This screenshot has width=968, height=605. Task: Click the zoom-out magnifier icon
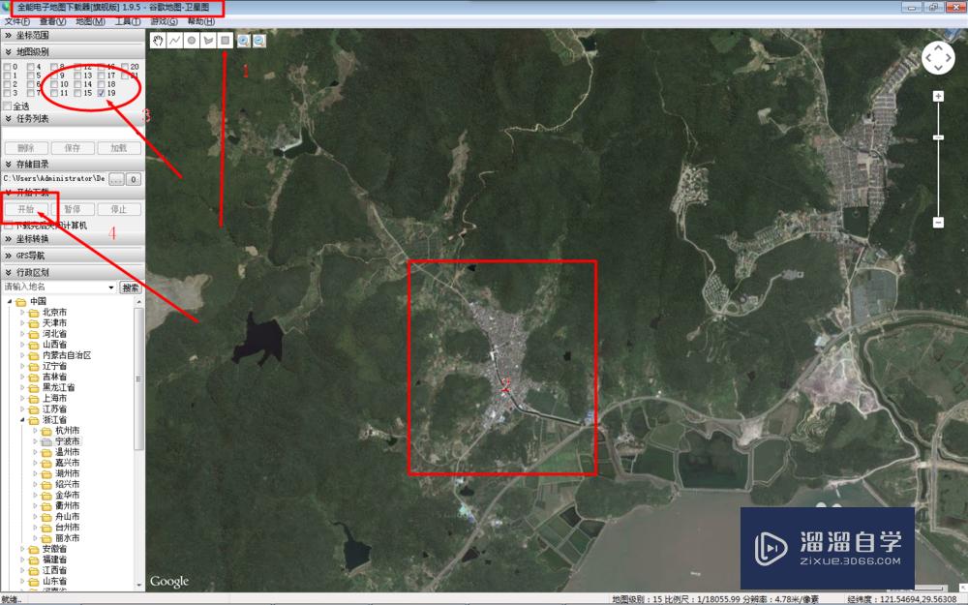point(257,40)
